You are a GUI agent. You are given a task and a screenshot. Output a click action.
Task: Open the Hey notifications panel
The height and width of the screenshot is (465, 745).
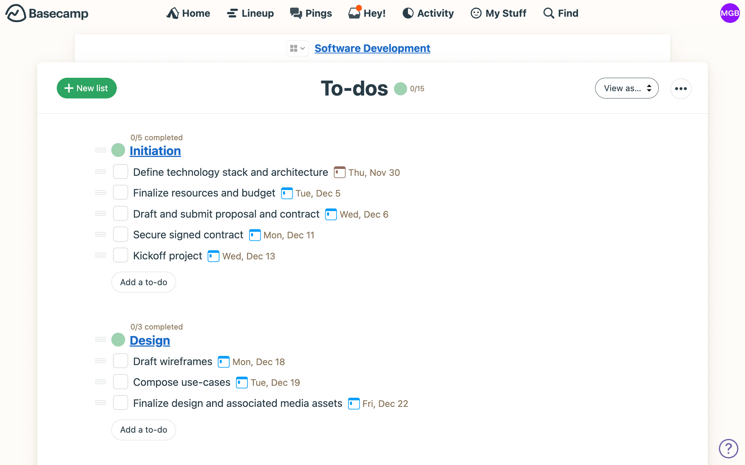coord(367,13)
